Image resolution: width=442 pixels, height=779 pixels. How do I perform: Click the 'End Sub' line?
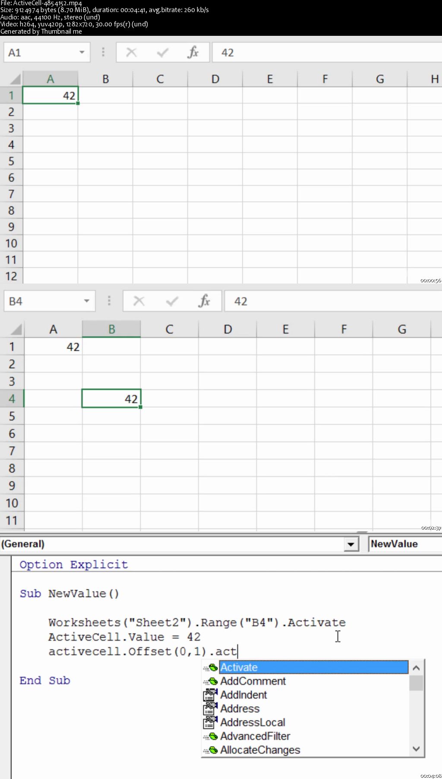coord(45,681)
